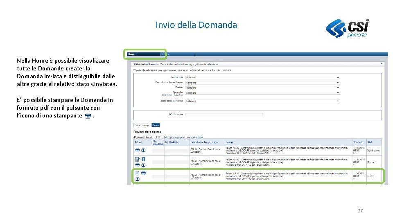Print the domanda in the Bozza row
Viewport: 393px width, 221px height.
pos(138,165)
